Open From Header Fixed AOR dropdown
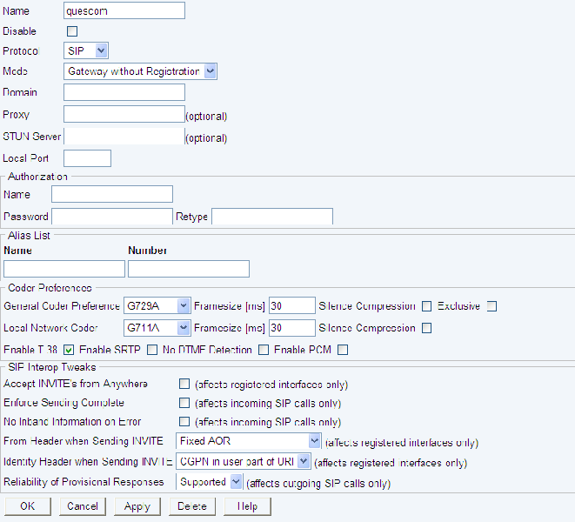The image size is (575, 522). (249, 442)
